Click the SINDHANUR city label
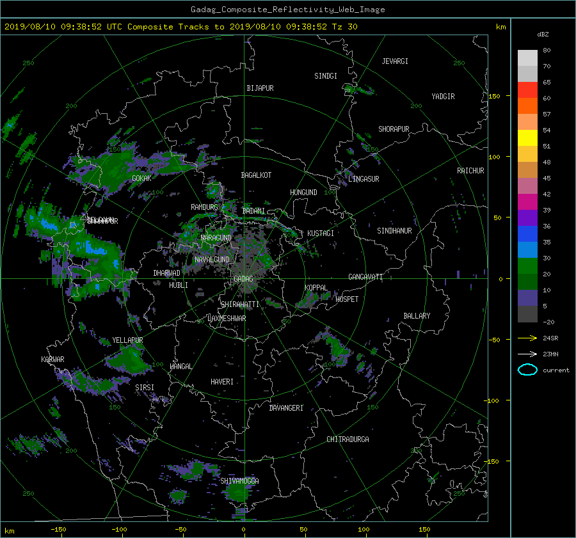This screenshot has height=538, width=576. [394, 231]
